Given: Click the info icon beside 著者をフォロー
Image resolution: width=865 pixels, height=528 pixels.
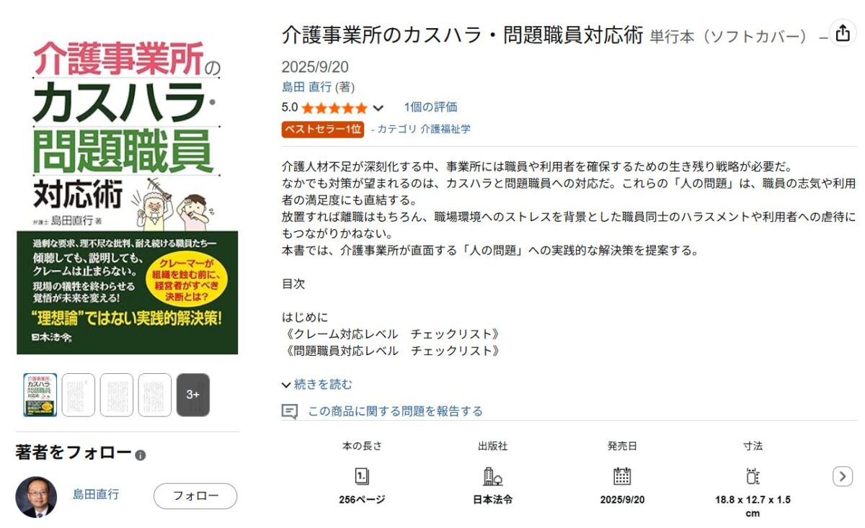Looking at the screenshot, I should [x=141, y=455].
